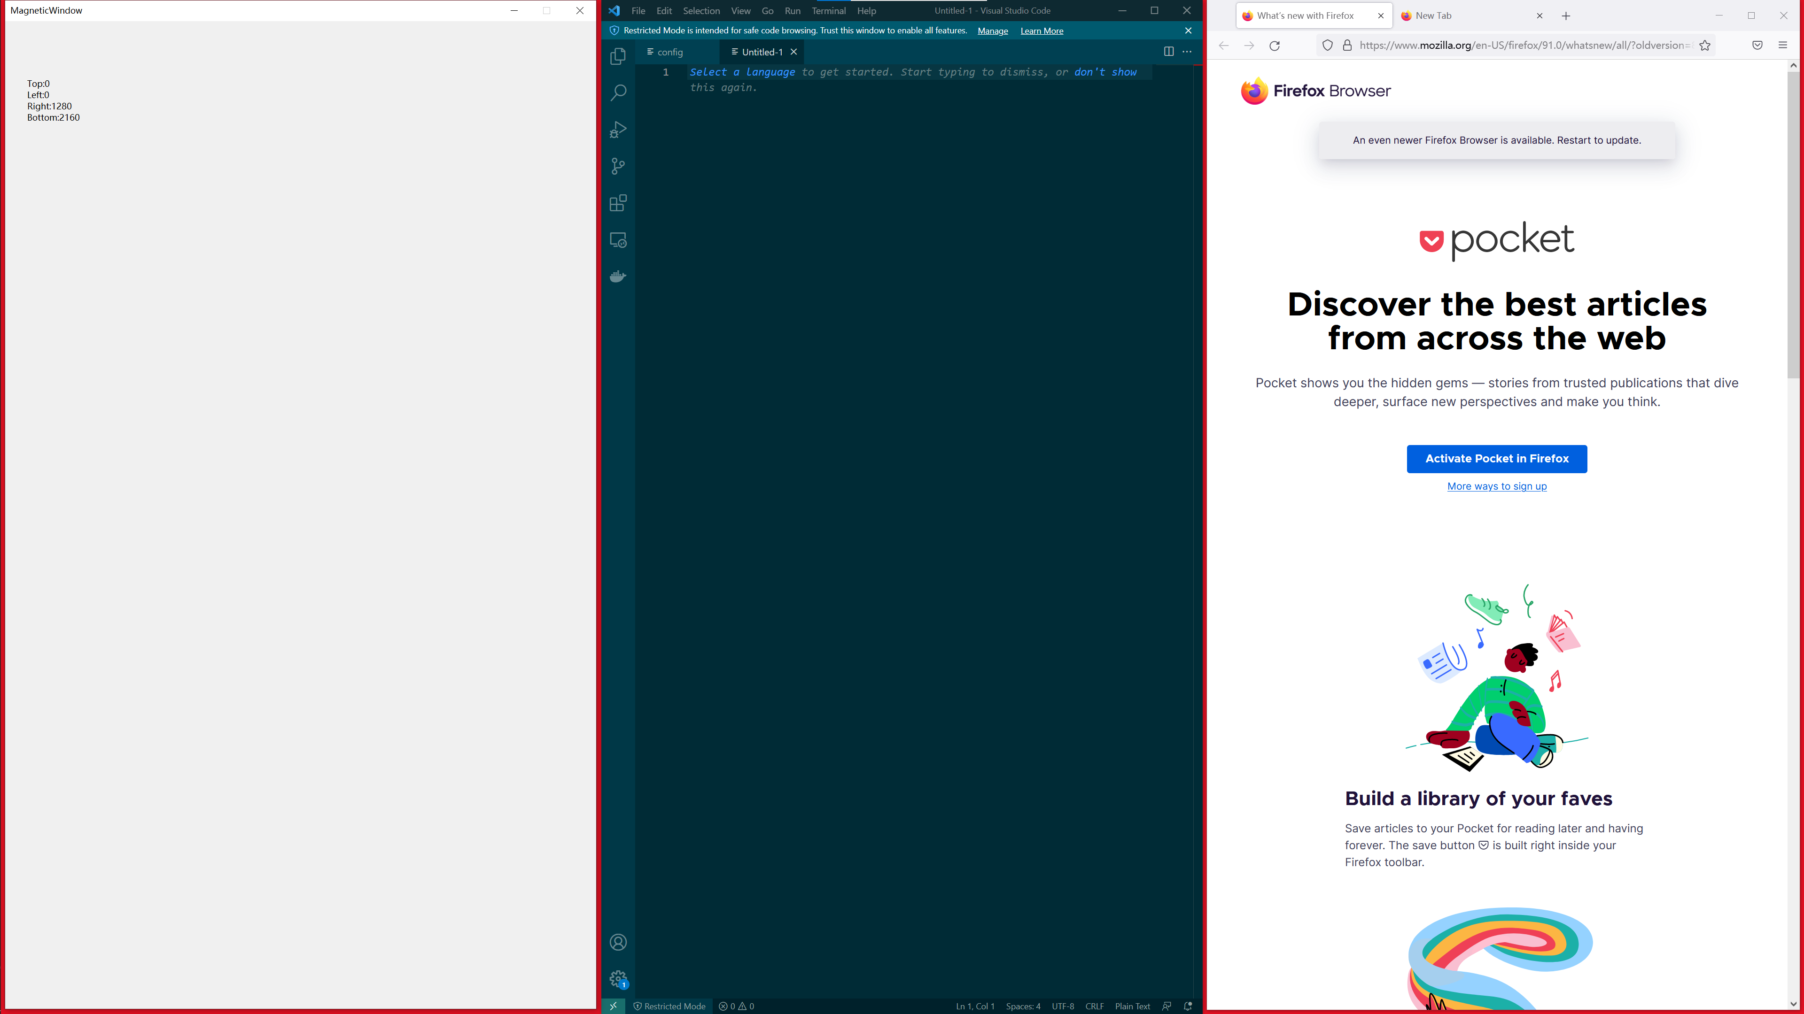The height and width of the screenshot is (1014, 1804).
Task: Bookmark page with the star icon
Action: point(1704,46)
